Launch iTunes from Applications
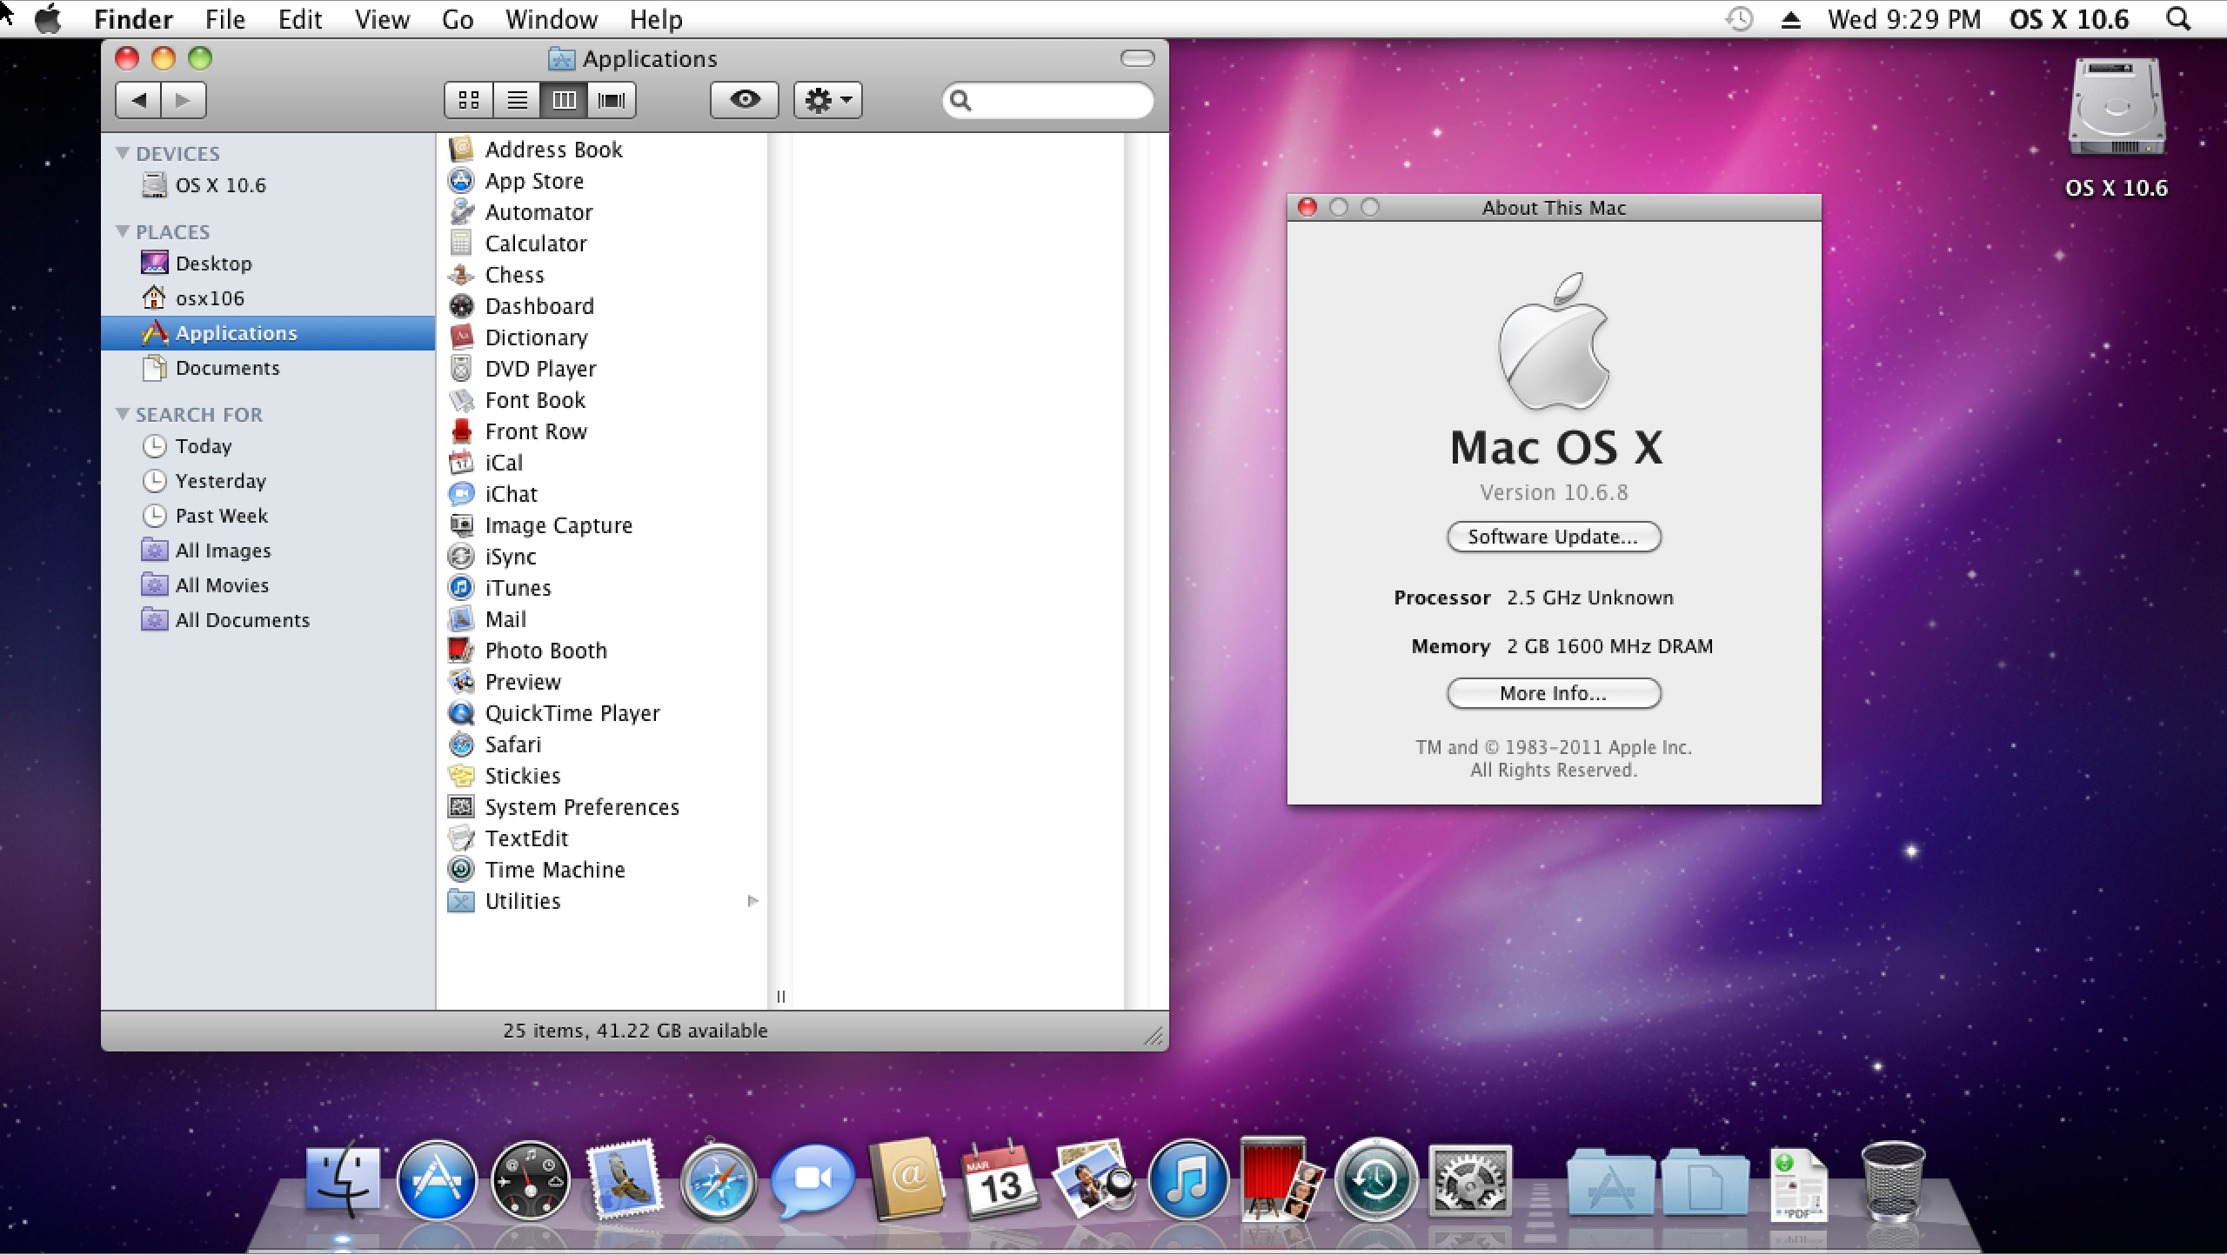The width and height of the screenshot is (2227, 1255). 517,587
